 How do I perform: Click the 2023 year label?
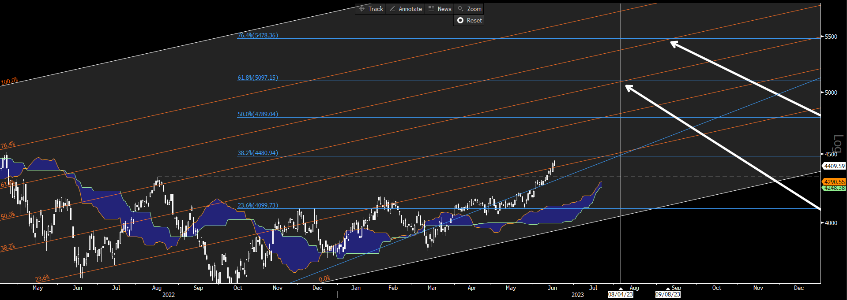[x=577, y=295]
